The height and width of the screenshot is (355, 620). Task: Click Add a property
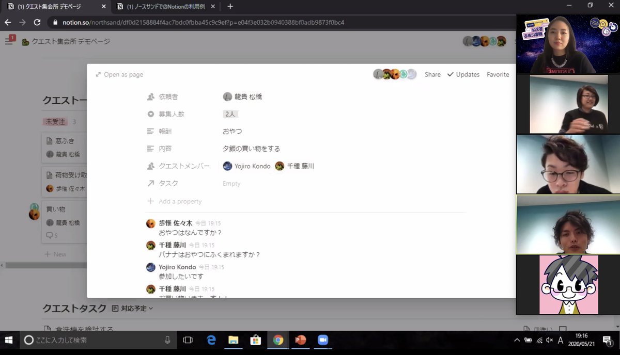(x=175, y=201)
